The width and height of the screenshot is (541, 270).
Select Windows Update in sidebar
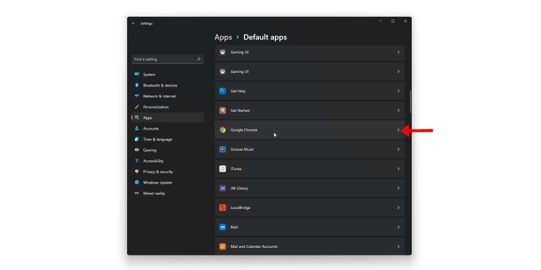[x=157, y=183]
